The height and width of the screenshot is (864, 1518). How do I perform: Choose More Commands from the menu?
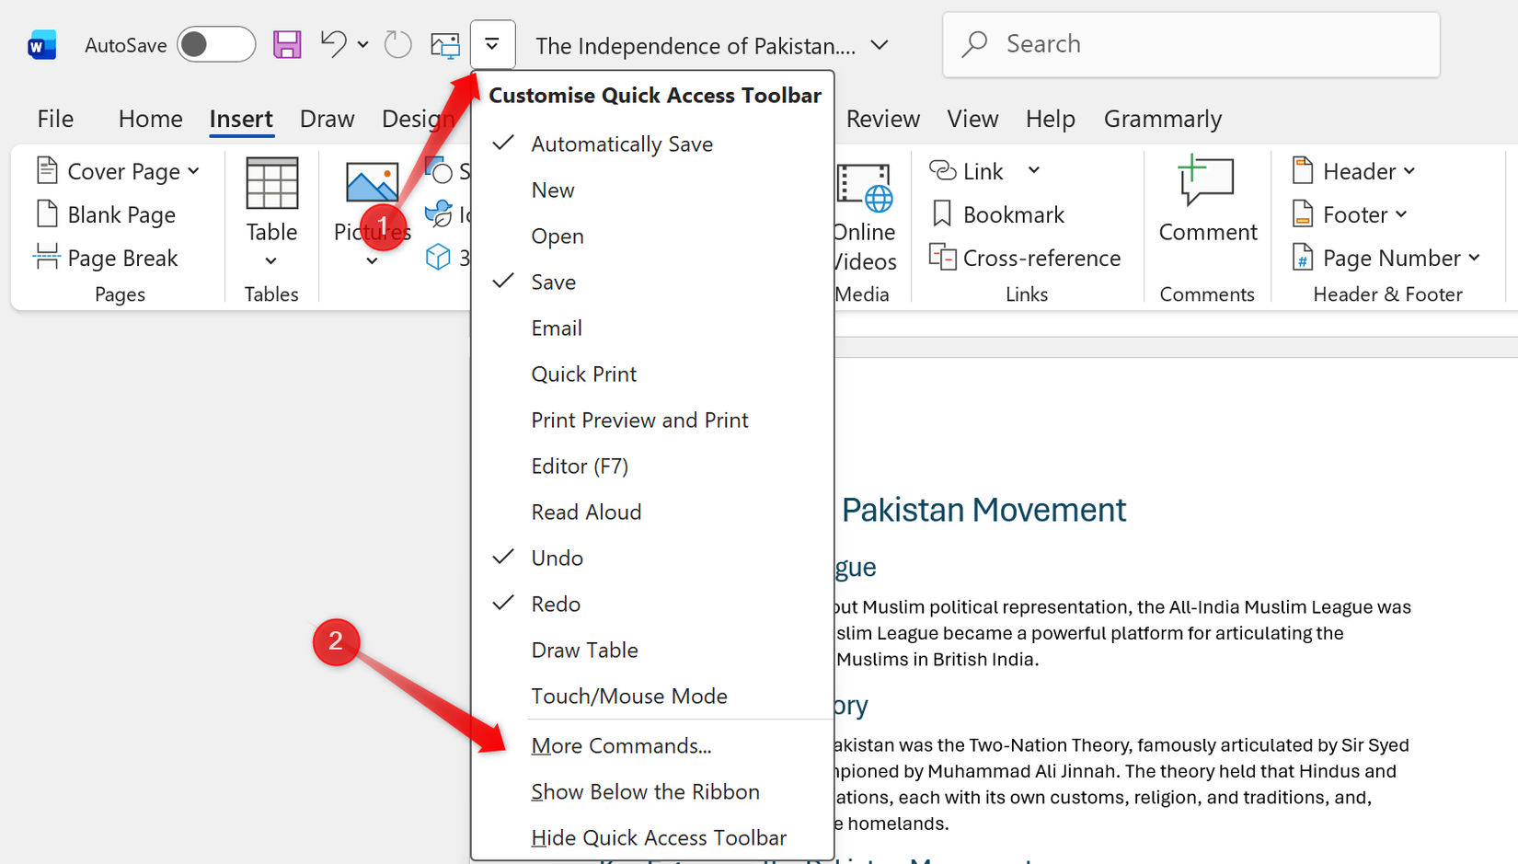point(621,746)
